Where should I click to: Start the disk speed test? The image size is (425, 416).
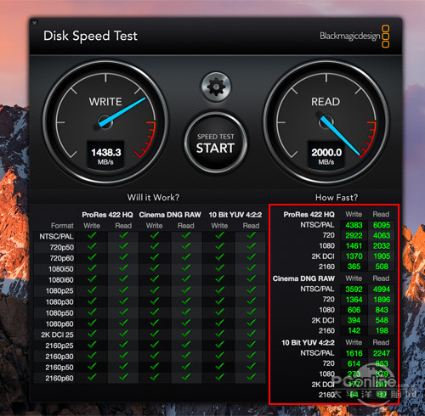(216, 143)
